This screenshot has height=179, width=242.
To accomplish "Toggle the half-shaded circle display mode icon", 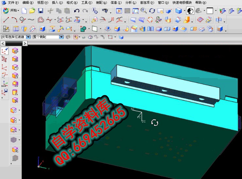I will 190,11.
